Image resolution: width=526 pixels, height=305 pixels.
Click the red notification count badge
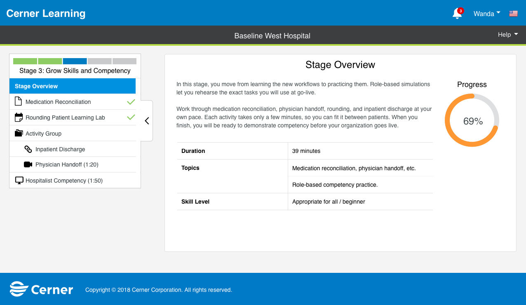460,11
